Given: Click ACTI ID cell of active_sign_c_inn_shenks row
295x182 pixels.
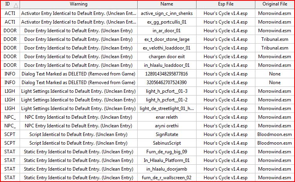Looking at the screenshot, I should [x=10, y=13].
